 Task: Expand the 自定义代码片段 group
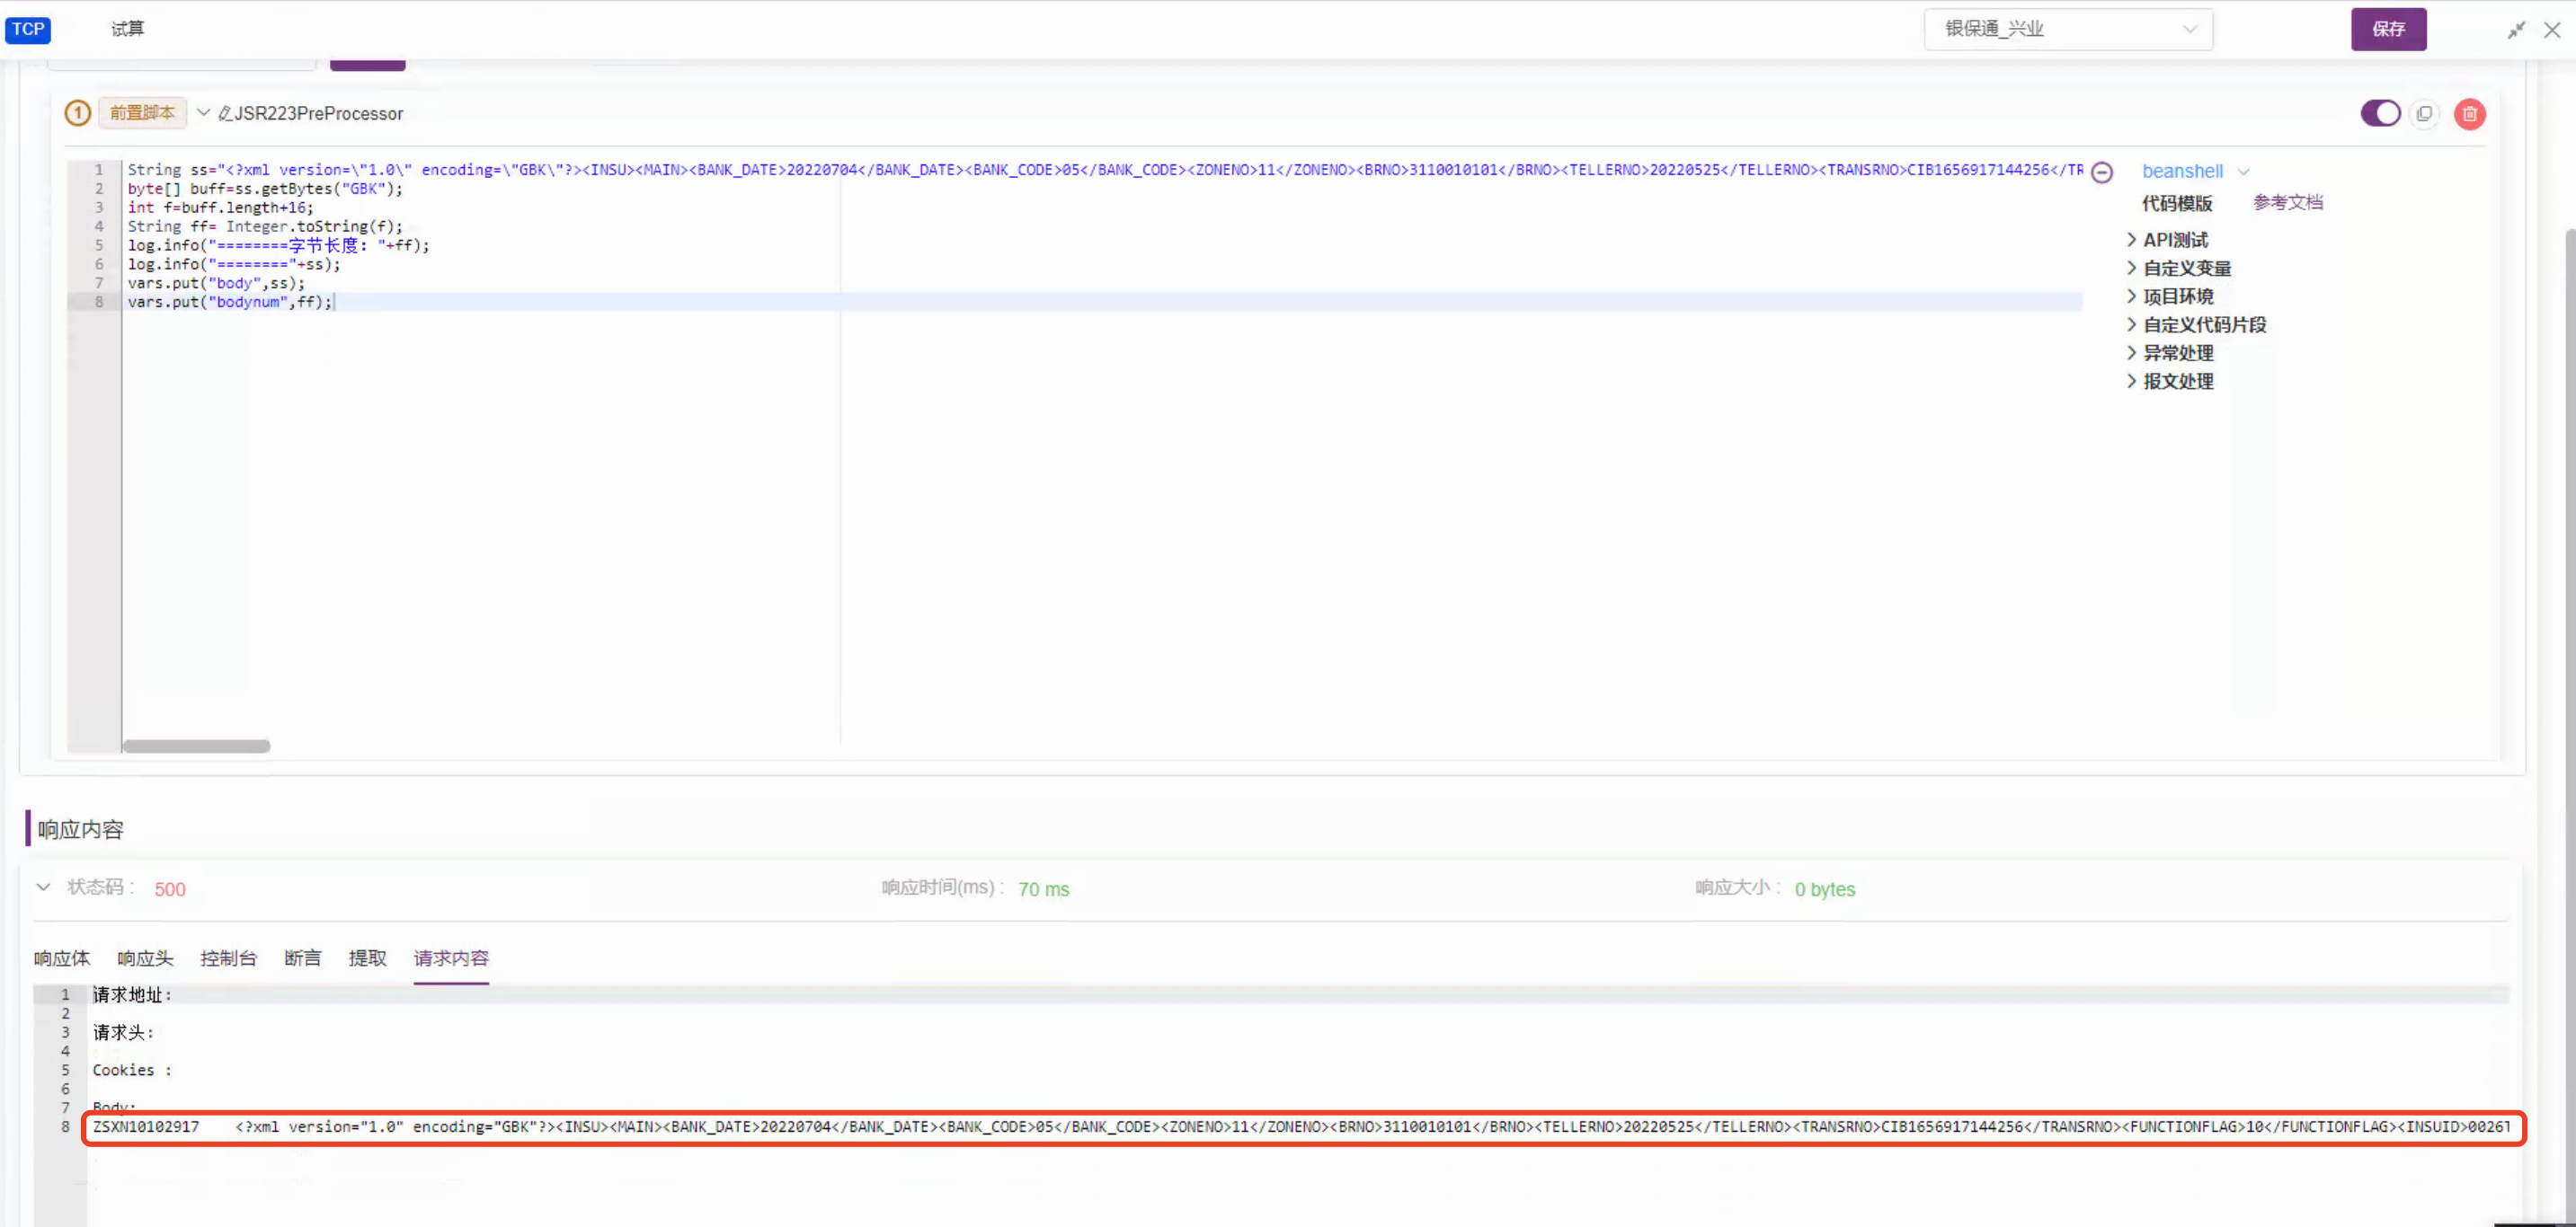2197,325
